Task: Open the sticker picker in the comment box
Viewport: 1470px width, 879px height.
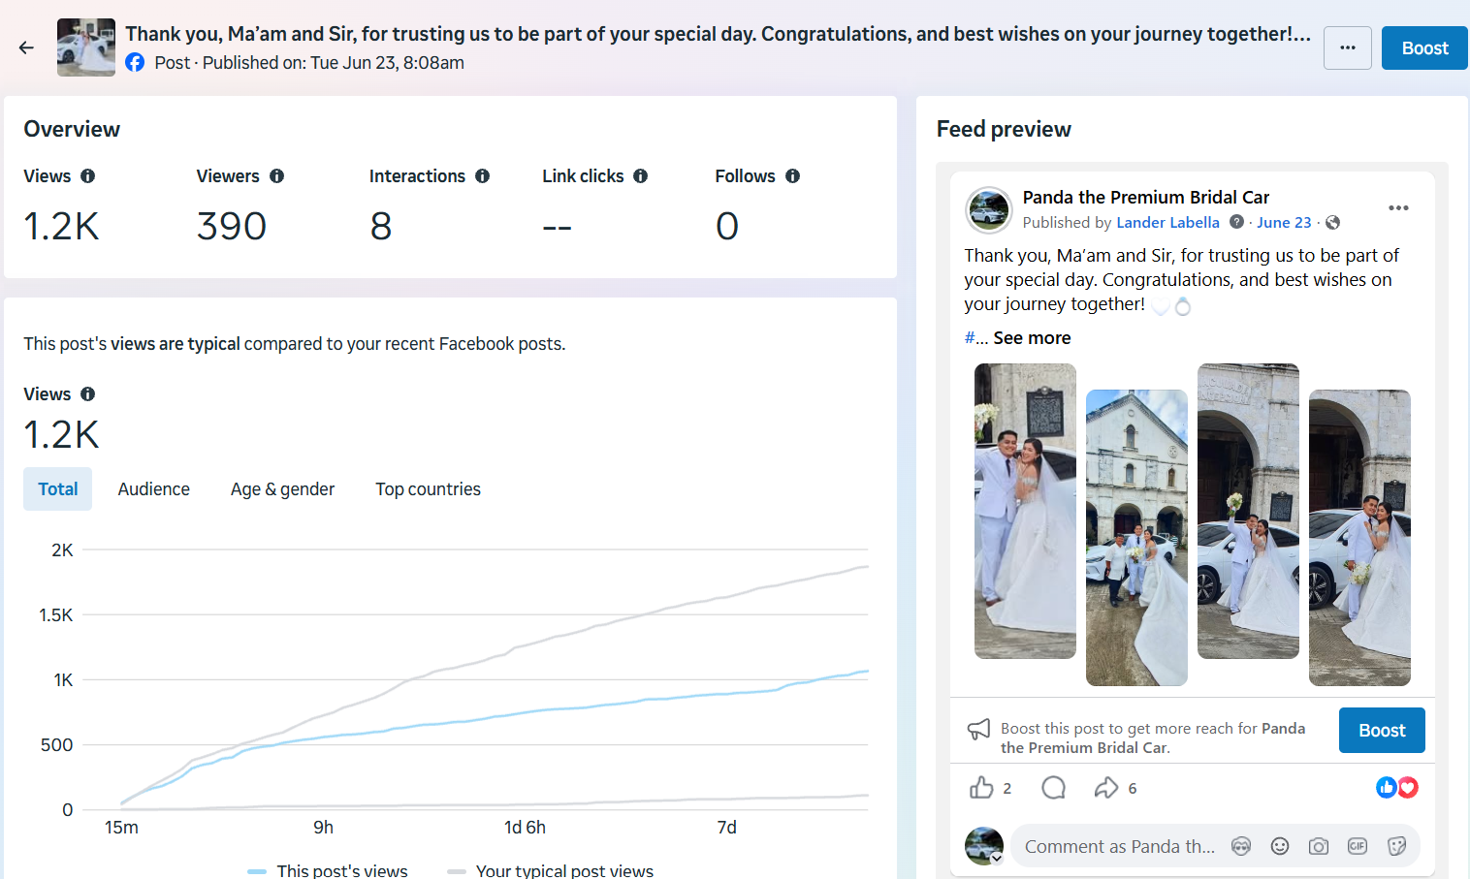Action: (1396, 846)
